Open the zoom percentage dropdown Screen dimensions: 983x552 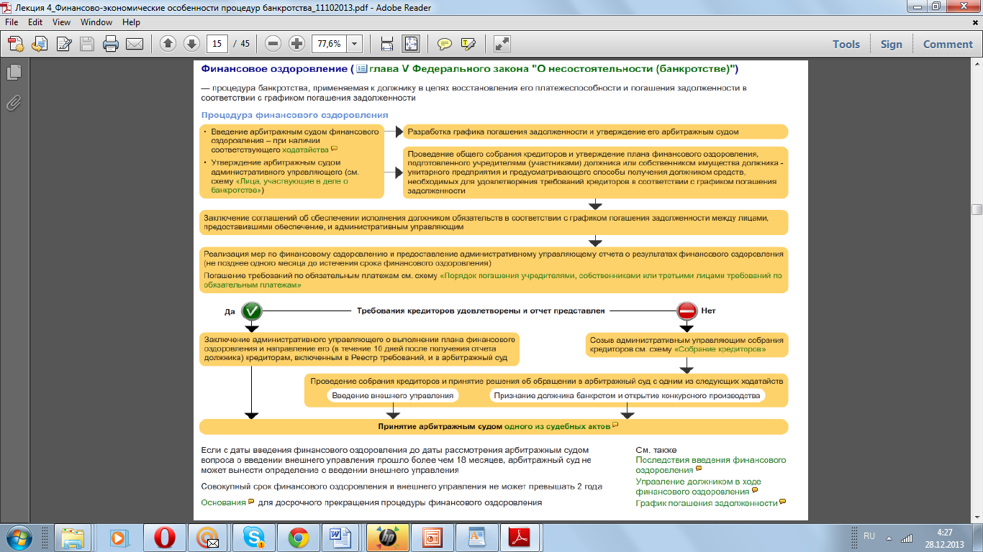click(354, 44)
